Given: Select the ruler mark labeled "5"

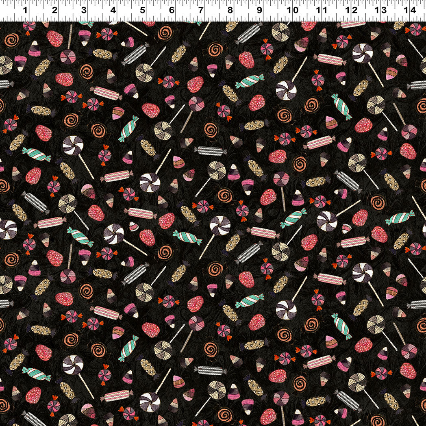Looking at the screenshot, I should (x=142, y=10).
